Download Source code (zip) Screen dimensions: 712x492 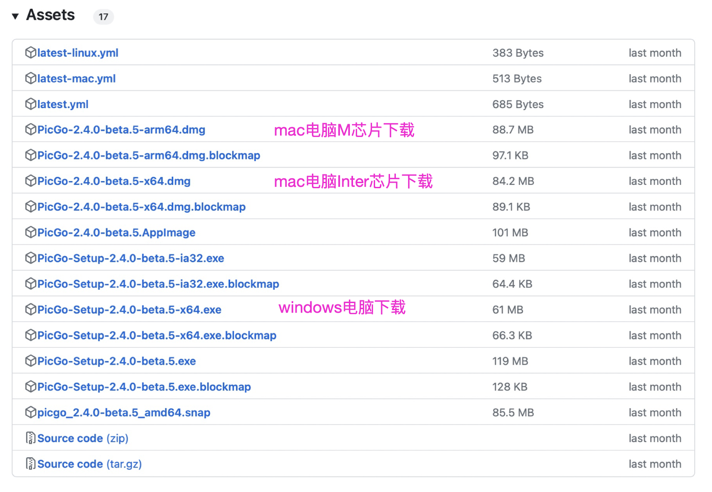tap(83, 438)
